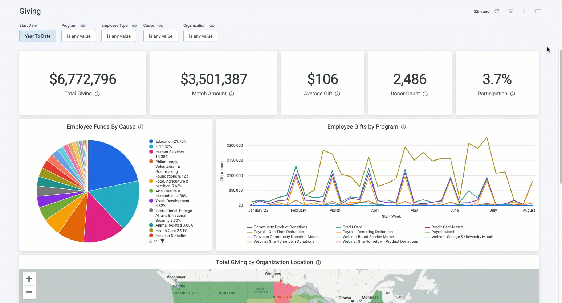The height and width of the screenshot is (303, 562).
Task: Toggle Webinar Site Hometown Donations series
Action: pos(281,242)
